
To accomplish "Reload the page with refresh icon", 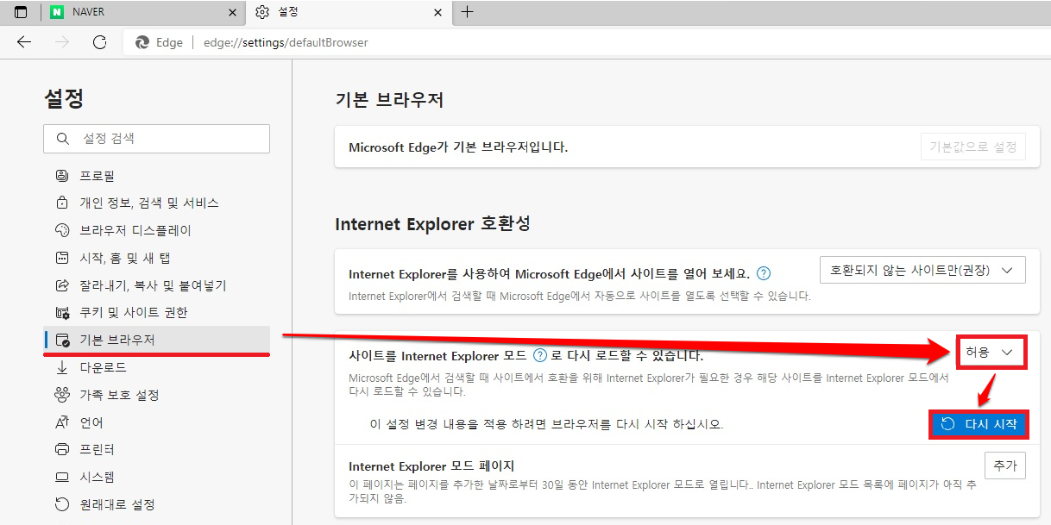I will click(99, 42).
